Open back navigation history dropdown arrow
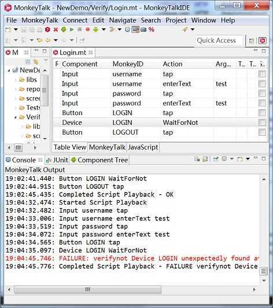The width and height of the screenshot is (273, 308). [56, 40]
